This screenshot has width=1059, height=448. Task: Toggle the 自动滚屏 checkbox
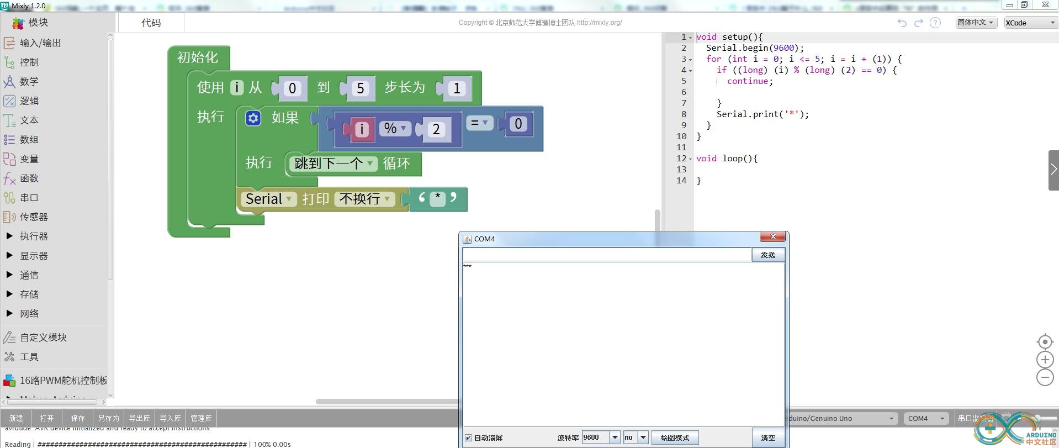[x=468, y=438]
